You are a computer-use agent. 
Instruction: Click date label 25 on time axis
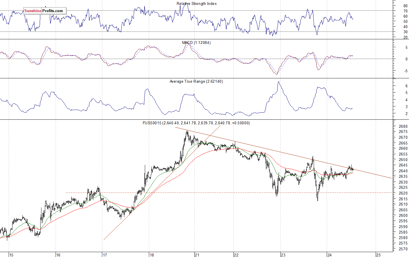point(378,255)
